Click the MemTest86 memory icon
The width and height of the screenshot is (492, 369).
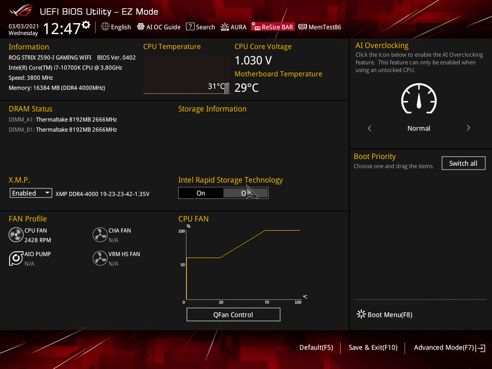coord(303,27)
